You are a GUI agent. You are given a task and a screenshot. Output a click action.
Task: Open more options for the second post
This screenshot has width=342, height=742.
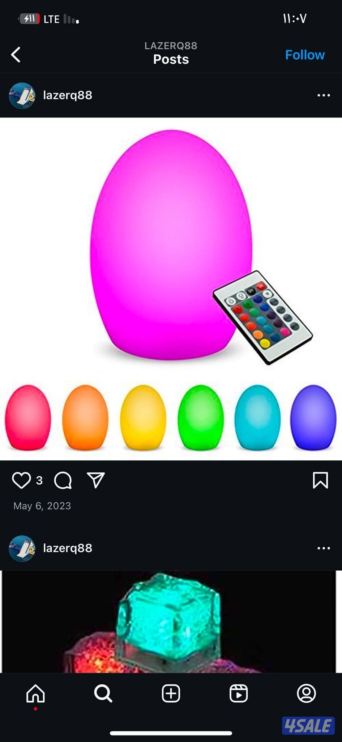pos(324,548)
